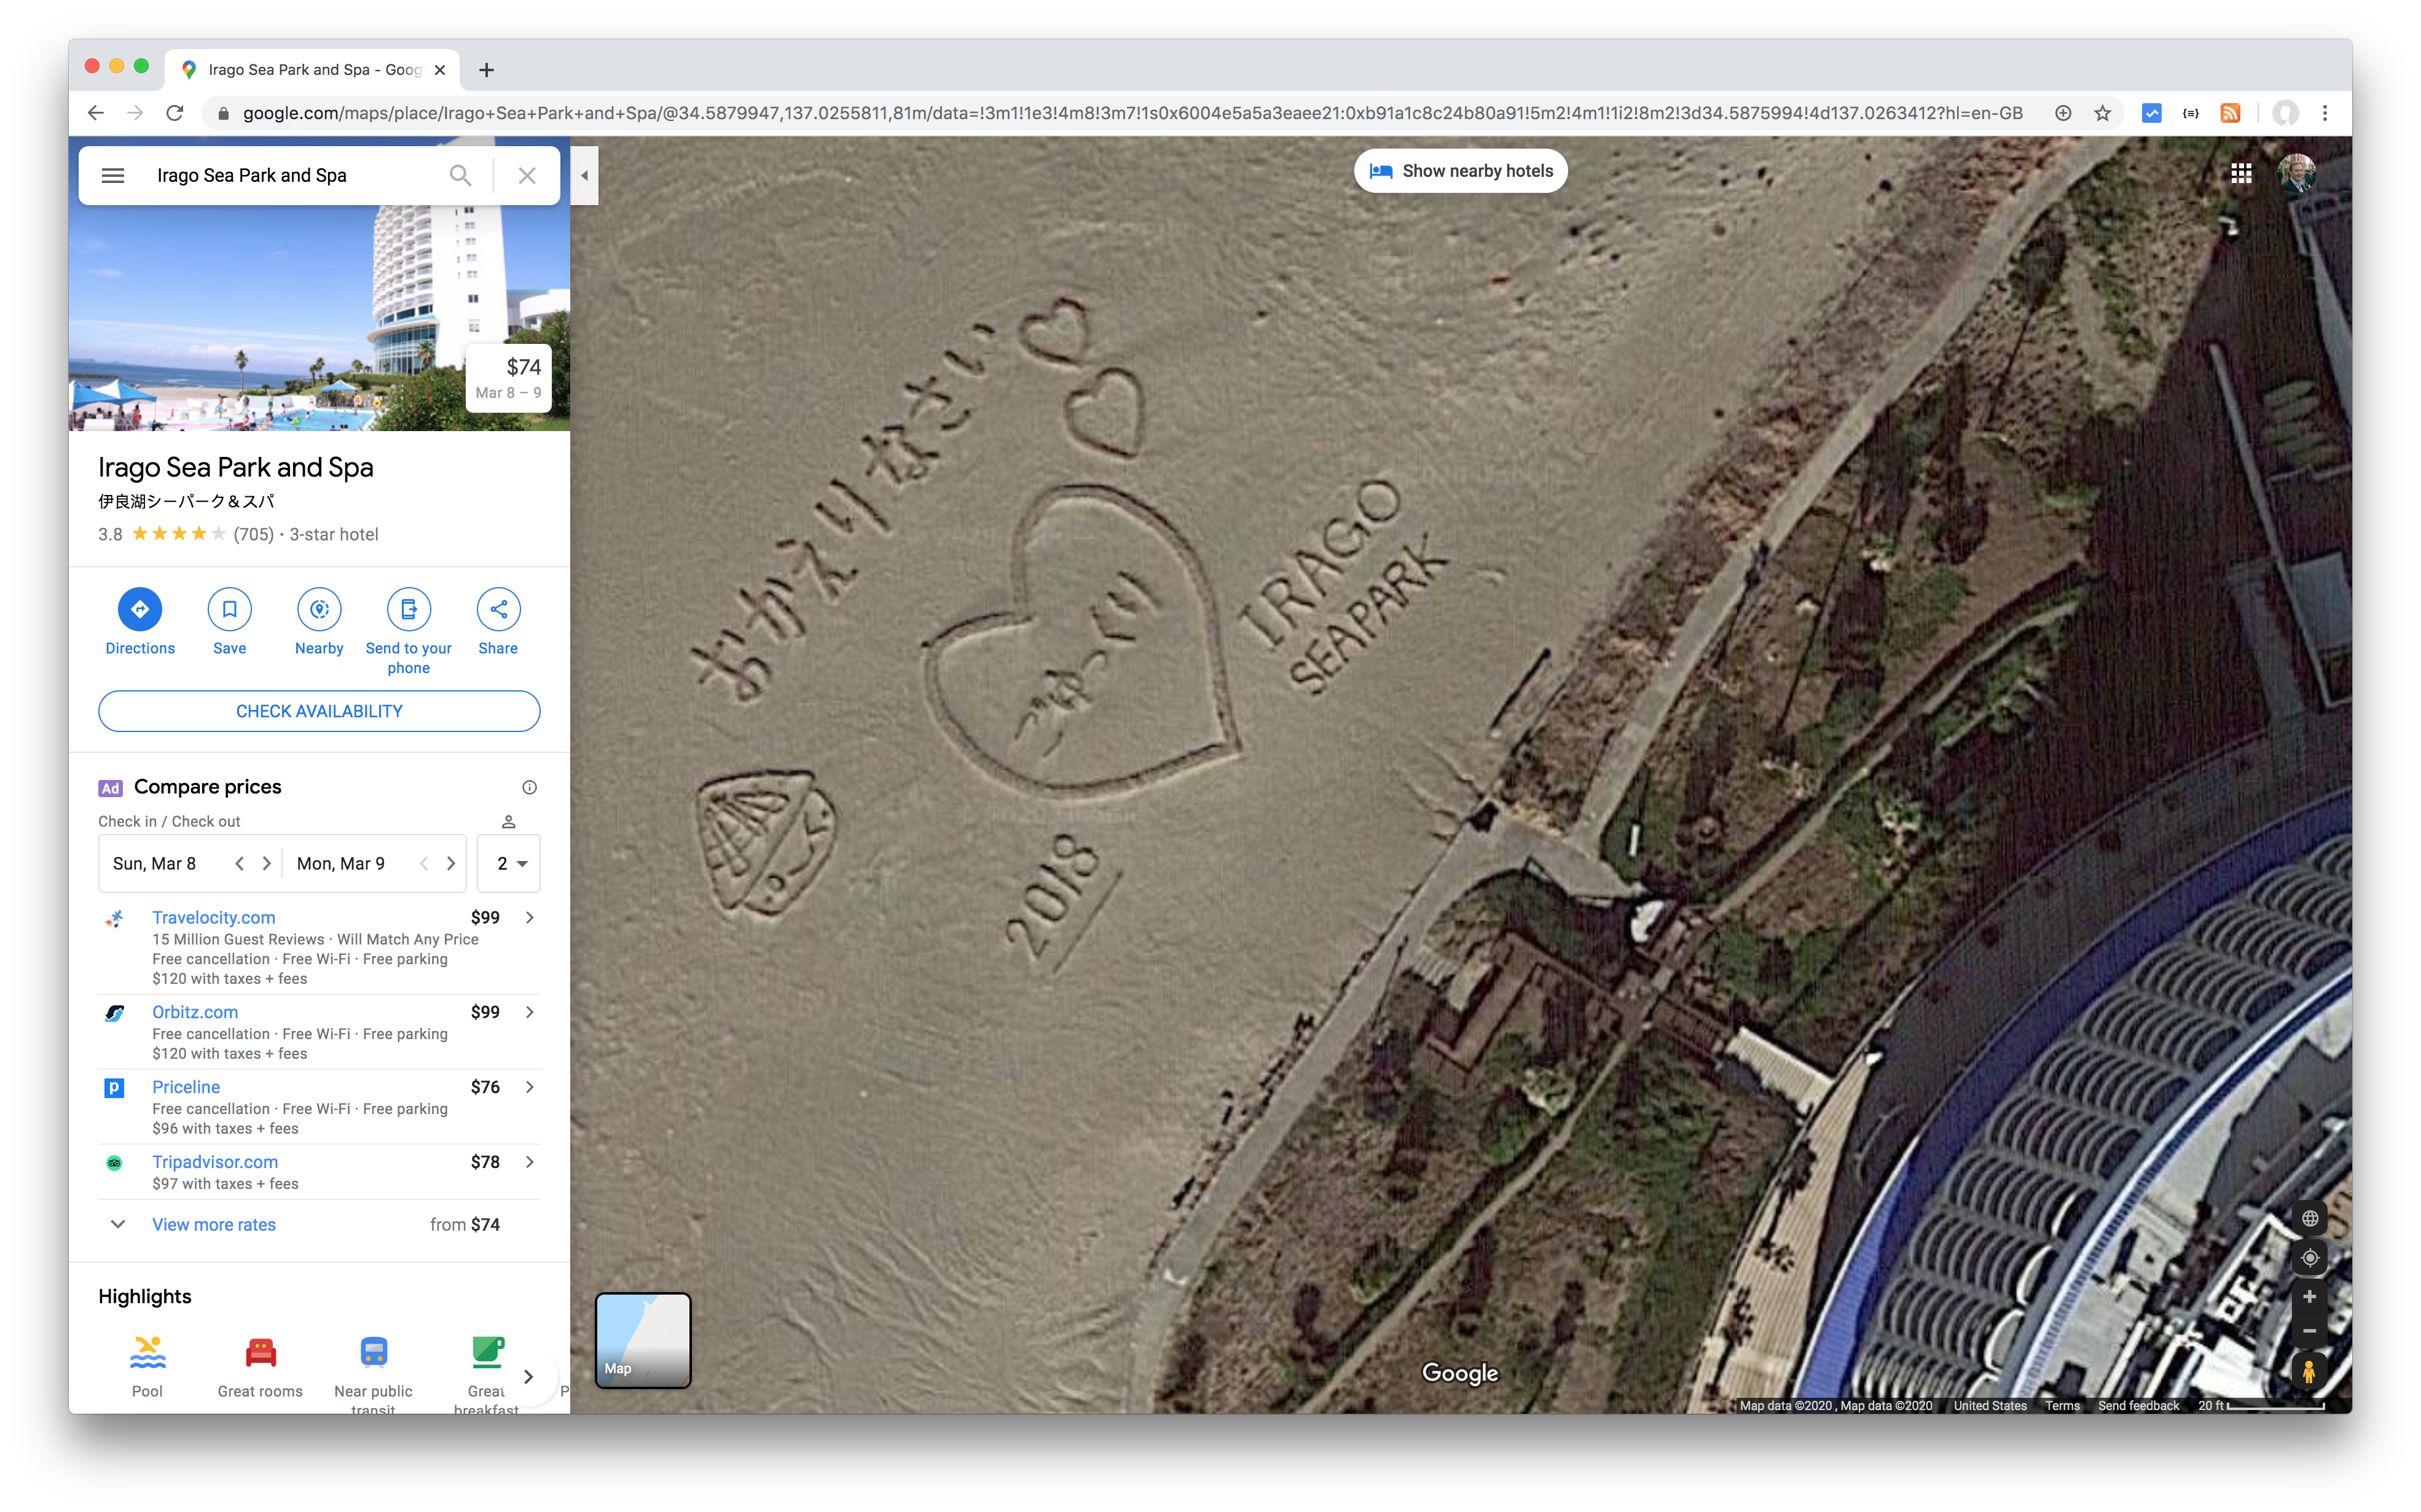Expand Priceline rate chevron
Viewport: 2421px width, 1512px height.
529,1087
